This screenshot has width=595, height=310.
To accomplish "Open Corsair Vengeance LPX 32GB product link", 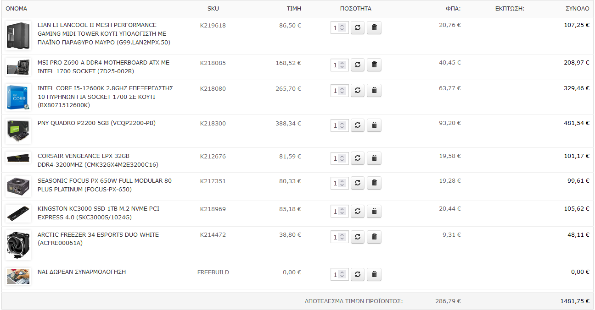I will pos(98,160).
